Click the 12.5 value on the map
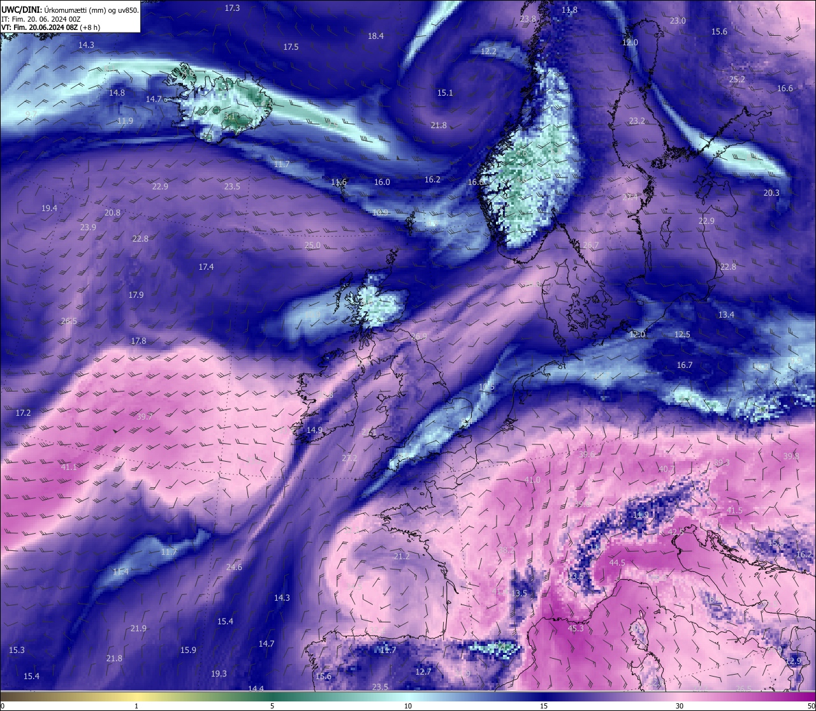The image size is (816, 711). (683, 334)
